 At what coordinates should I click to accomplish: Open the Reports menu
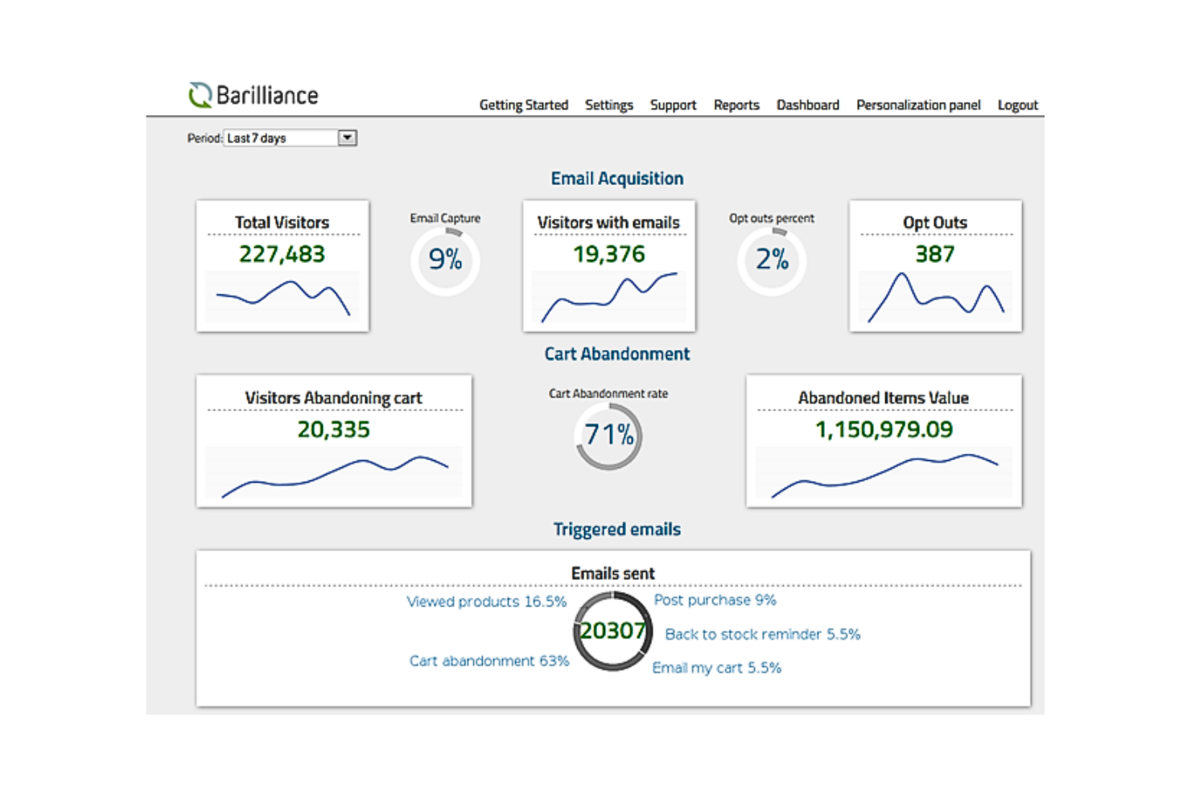tap(736, 105)
